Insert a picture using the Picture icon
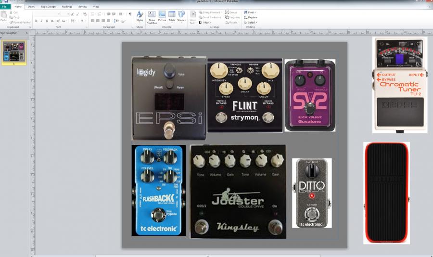 [162, 16]
